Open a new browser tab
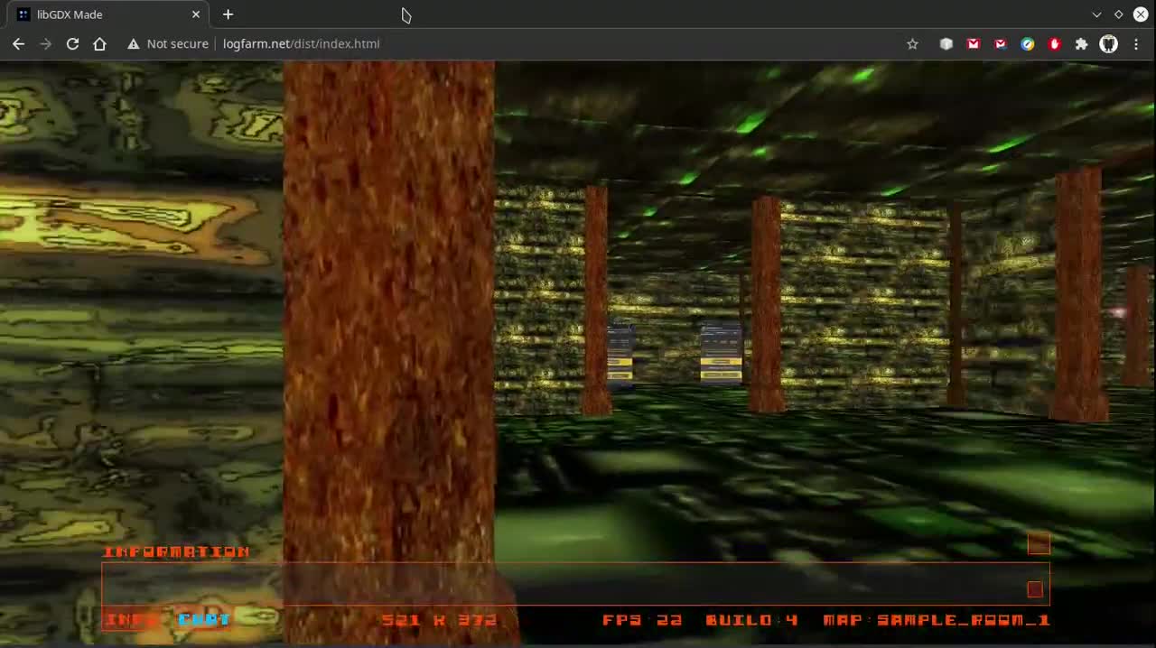This screenshot has height=648, width=1156. [228, 14]
